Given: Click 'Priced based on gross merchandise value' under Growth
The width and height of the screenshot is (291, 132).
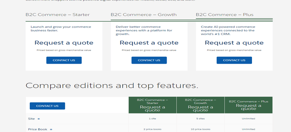Looking at the screenshot, I should [149, 50].
